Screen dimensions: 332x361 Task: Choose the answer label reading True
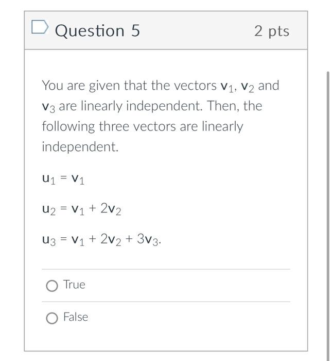pos(74,285)
